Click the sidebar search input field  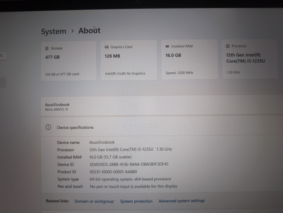[x=3, y=56]
